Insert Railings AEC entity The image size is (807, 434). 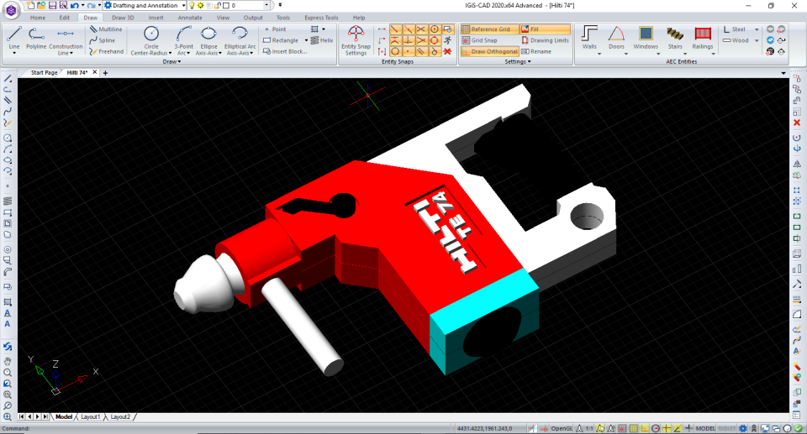[703, 37]
